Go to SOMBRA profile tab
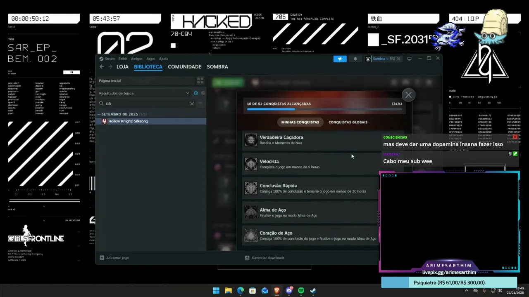 217,67
